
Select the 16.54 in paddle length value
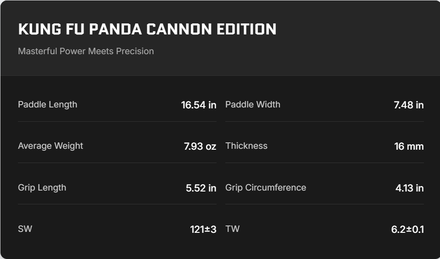(199, 105)
